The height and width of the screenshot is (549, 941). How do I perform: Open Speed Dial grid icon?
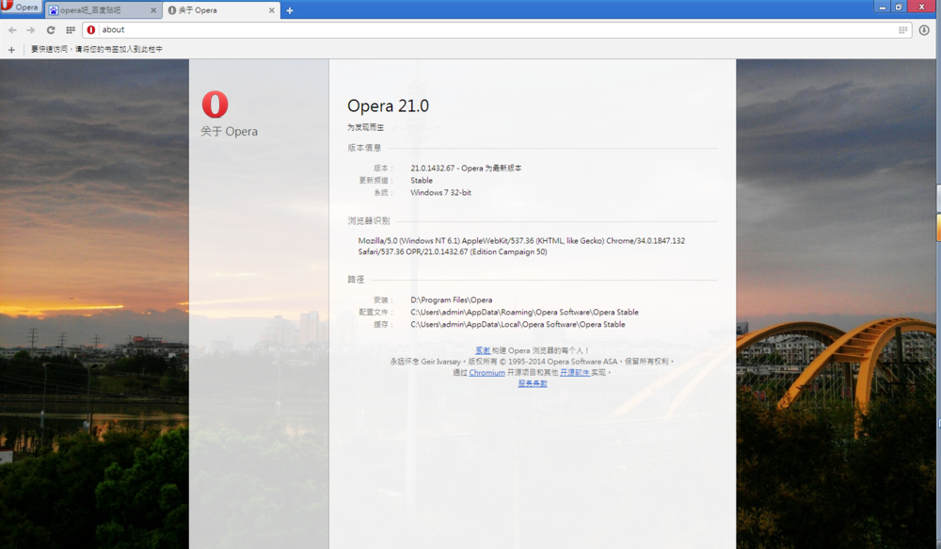point(71,30)
